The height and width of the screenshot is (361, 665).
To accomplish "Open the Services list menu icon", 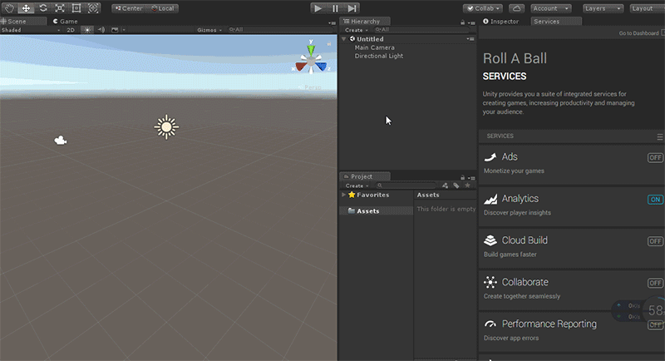I will click(x=660, y=136).
